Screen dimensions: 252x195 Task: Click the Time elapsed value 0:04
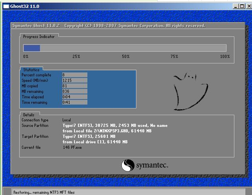(75, 97)
